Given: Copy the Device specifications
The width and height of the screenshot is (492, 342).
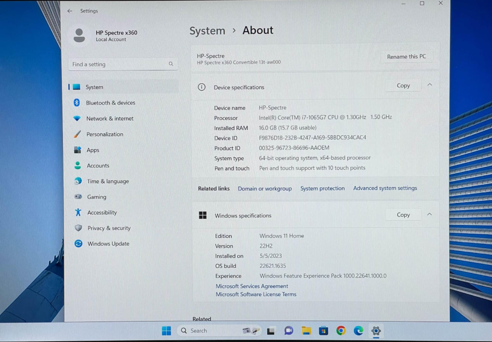Looking at the screenshot, I should pyautogui.click(x=403, y=86).
